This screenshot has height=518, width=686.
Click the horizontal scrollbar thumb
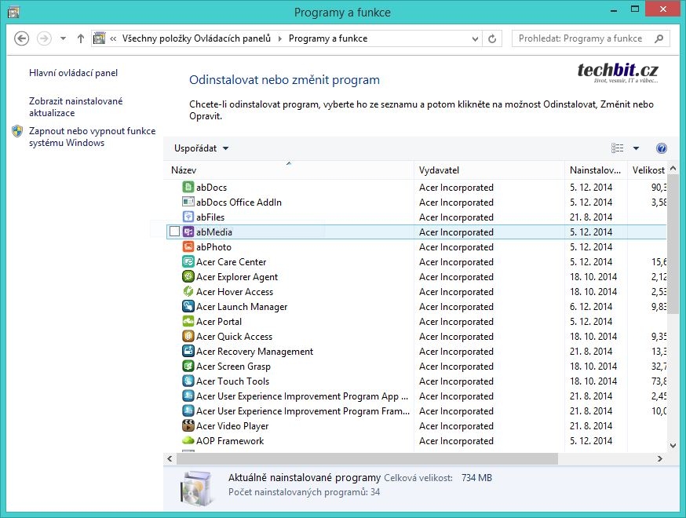click(367, 458)
